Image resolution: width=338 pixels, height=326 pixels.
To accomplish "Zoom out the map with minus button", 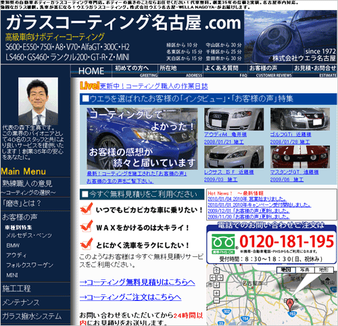I will click(216, 300).
